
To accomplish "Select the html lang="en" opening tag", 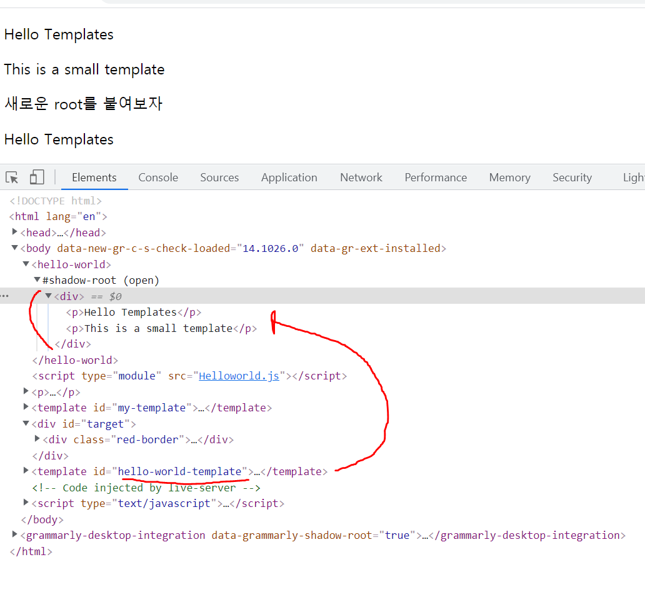I will (x=58, y=216).
